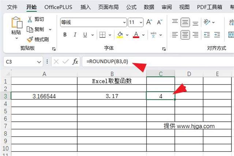Click the Cut (剪切) scissors icon
The height and width of the screenshot is (156, 234).
pos(30,19)
